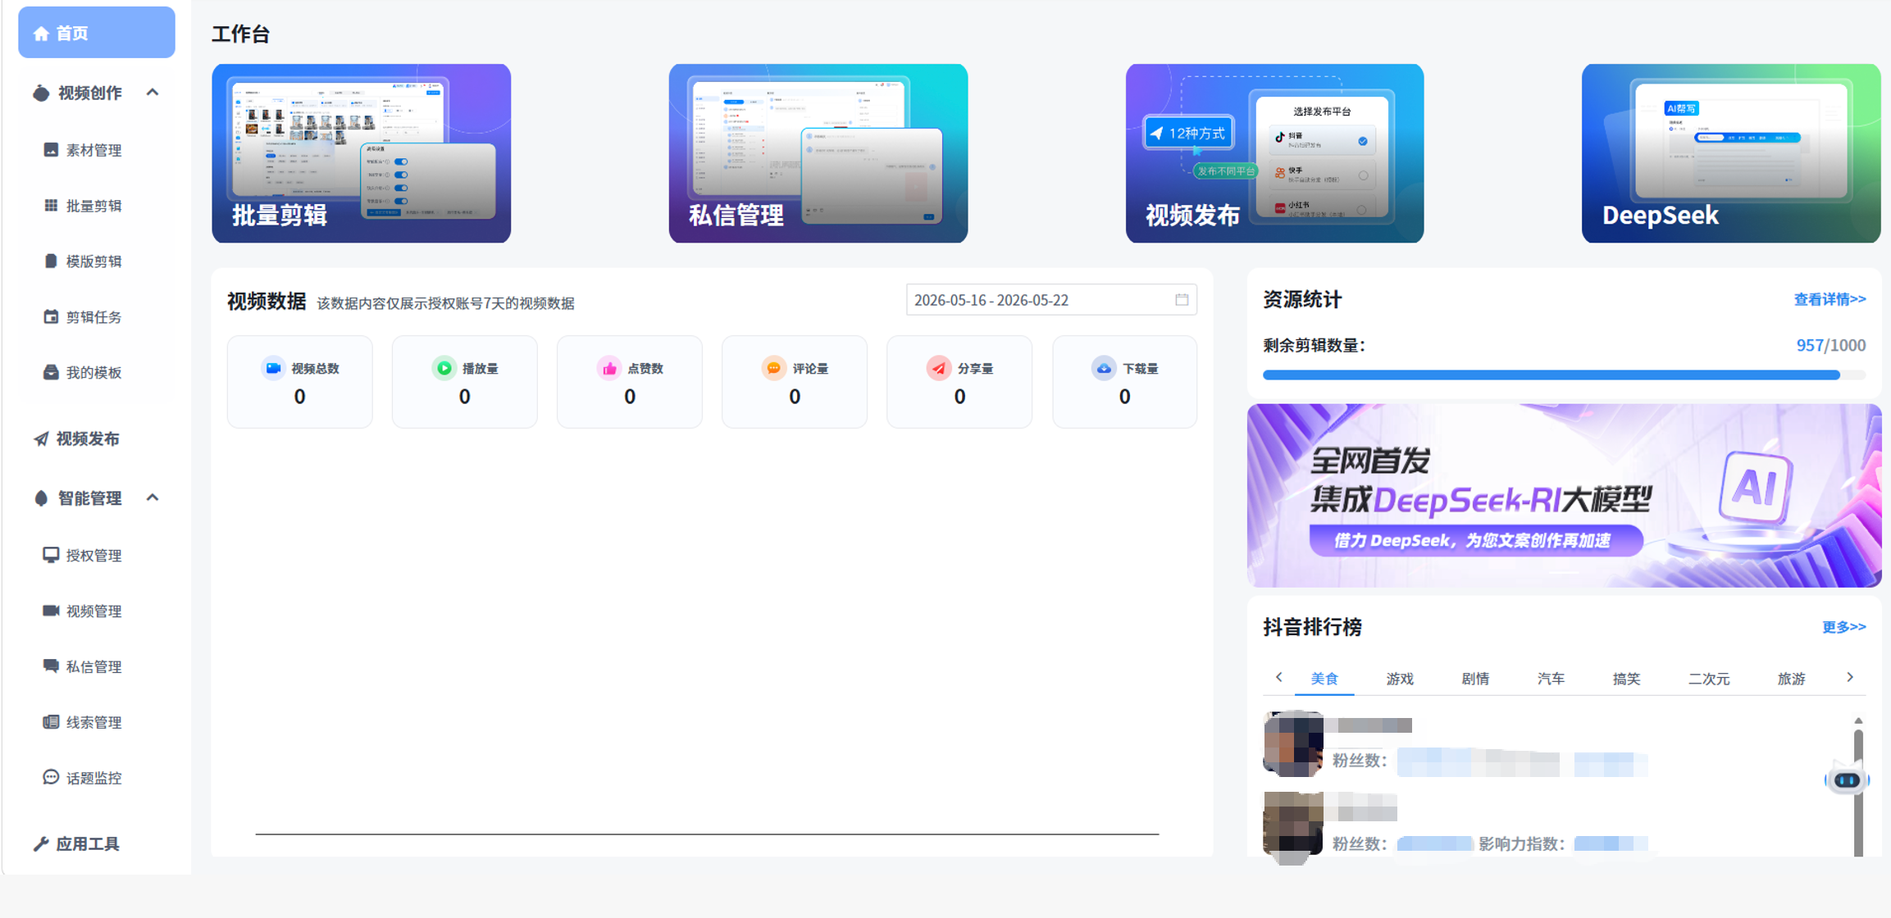Click the 视频发布 paper plane sidebar icon
Viewport: 1891px width, 918px height.
click(41, 439)
